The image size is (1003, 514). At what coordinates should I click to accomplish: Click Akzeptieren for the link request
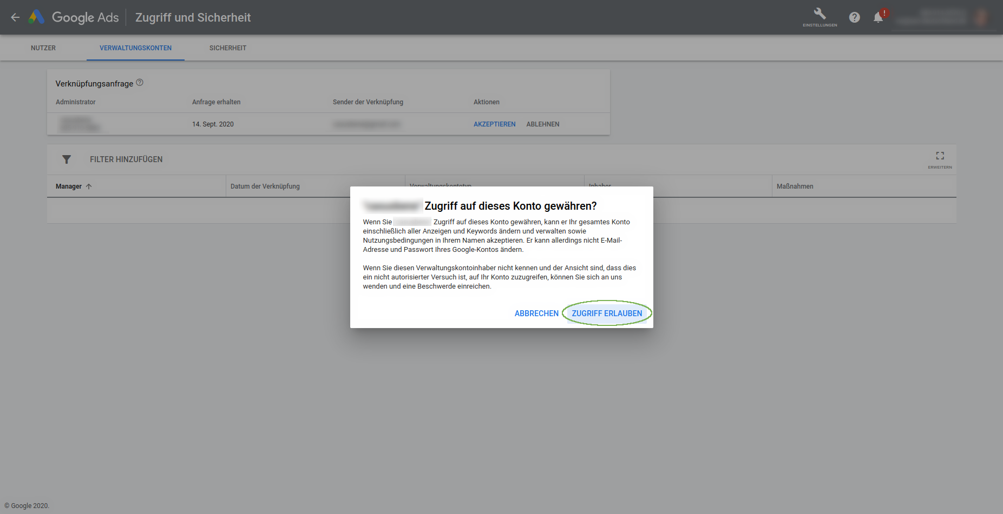pyautogui.click(x=494, y=124)
